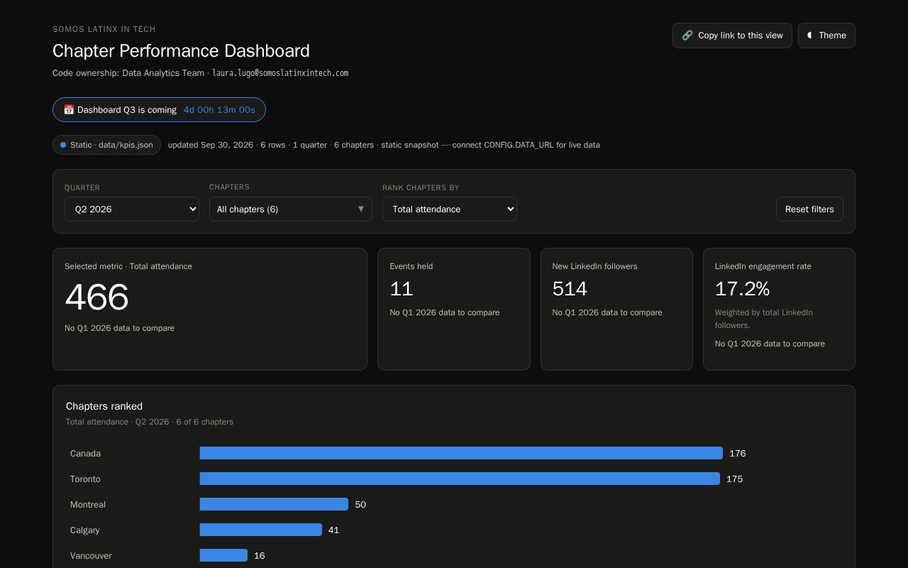Click the laura.lugo email address
The width and height of the screenshot is (908, 568).
tap(280, 73)
